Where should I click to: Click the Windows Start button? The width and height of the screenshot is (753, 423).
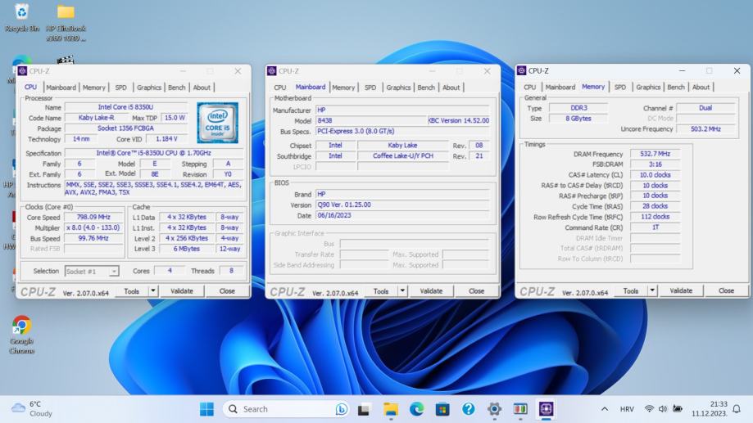click(x=206, y=408)
